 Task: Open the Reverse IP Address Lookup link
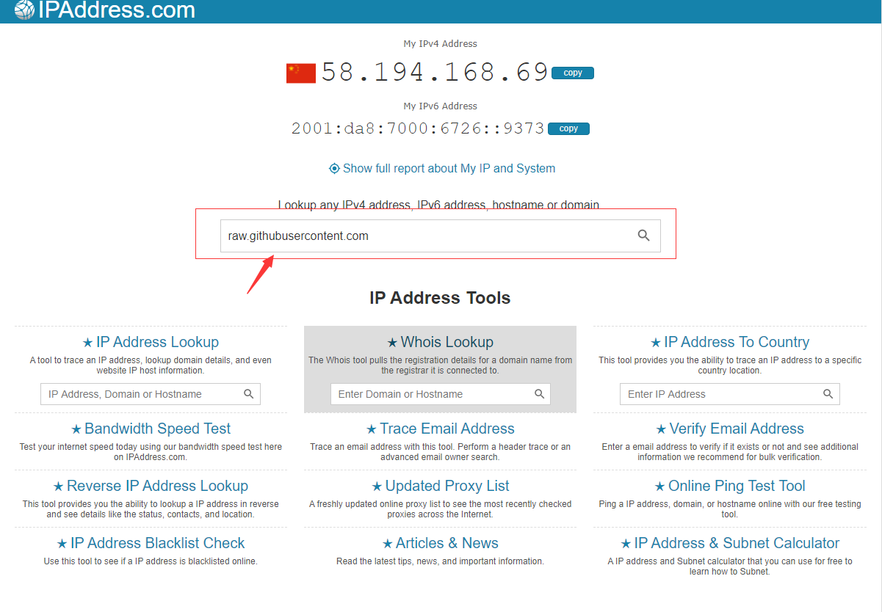[x=157, y=486]
